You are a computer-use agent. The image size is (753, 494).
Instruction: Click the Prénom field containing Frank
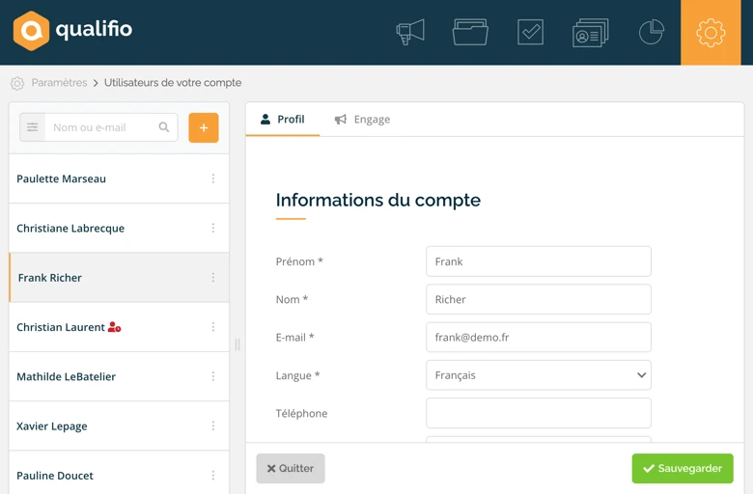[x=539, y=261]
